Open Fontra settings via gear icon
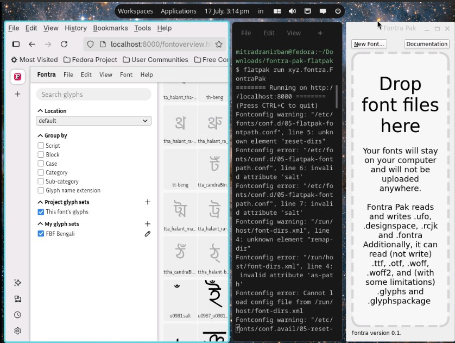455x343 pixels. tap(17, 330)
